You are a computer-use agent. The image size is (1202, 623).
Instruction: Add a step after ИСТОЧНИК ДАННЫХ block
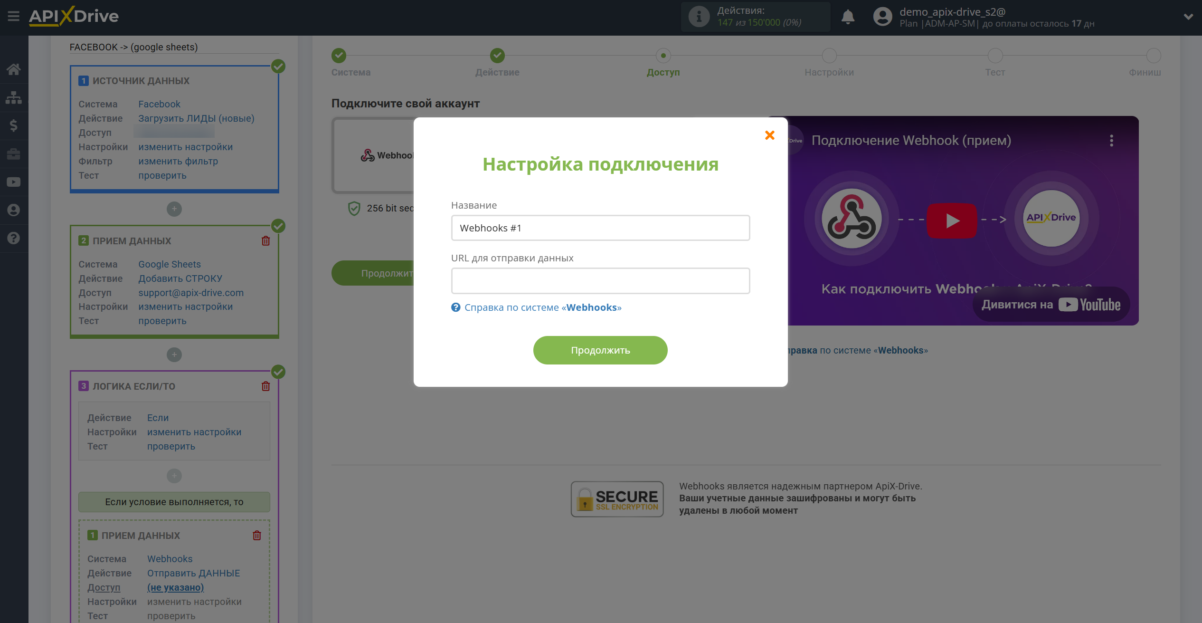[174, 209]
